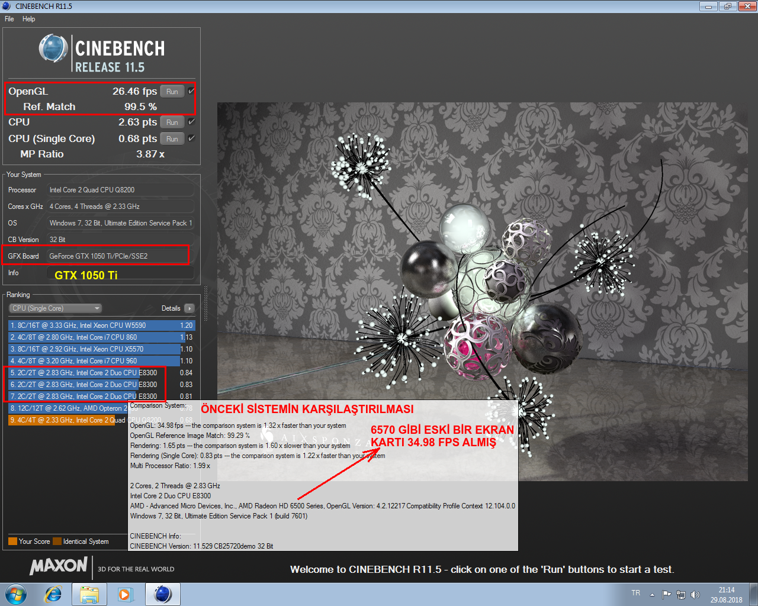Select ranking row 1 Intel Xeon CPU W5590

click(101, 325)
